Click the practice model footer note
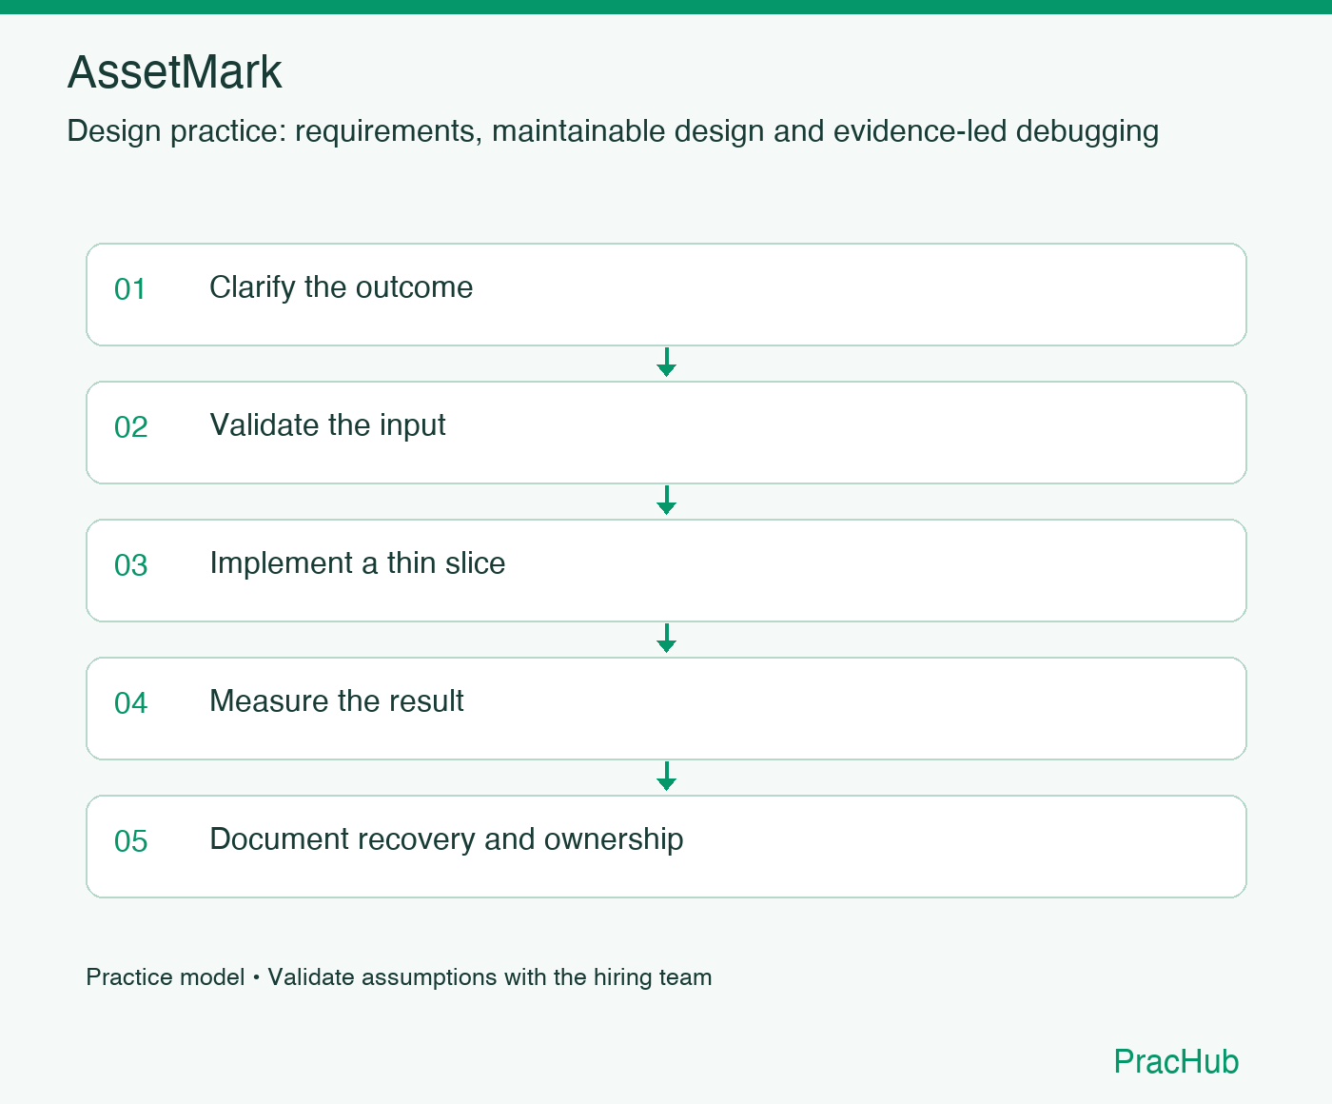1332x1104 pixels. 399,977
